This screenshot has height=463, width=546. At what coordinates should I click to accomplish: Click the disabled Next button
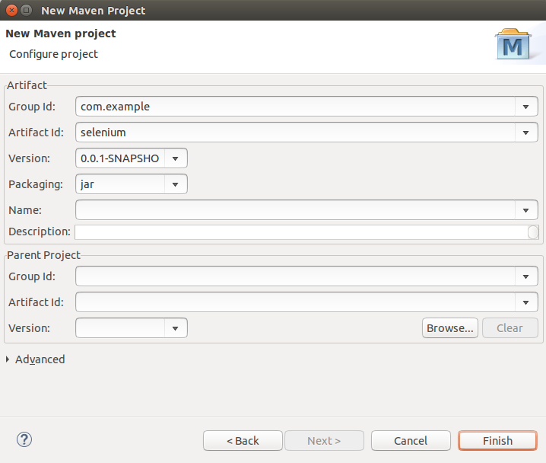pyautogui.click(x=324, y=441)
